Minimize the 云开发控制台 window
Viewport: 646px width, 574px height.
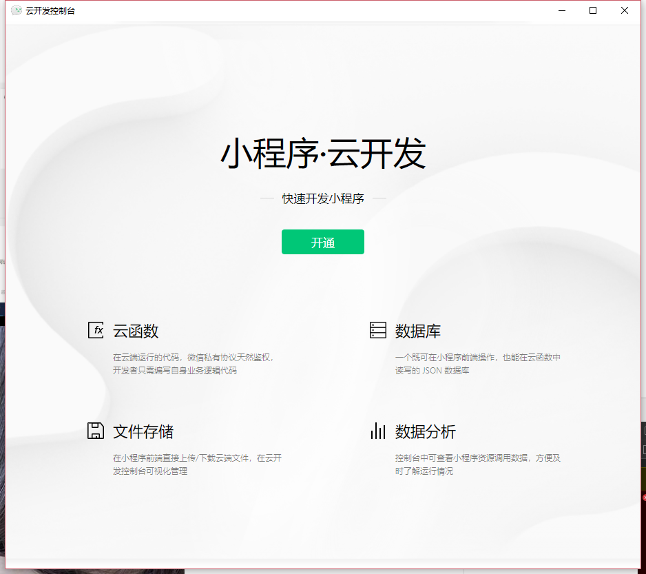point(561,11)
